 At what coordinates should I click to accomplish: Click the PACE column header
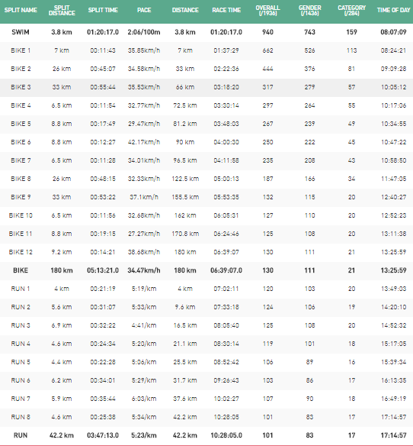(144, 10)
